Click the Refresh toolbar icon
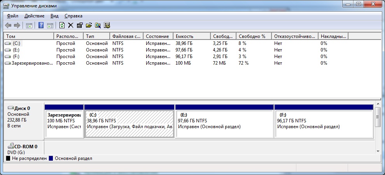The height and width of the screenshot is (175, 385). click(62, 26)
